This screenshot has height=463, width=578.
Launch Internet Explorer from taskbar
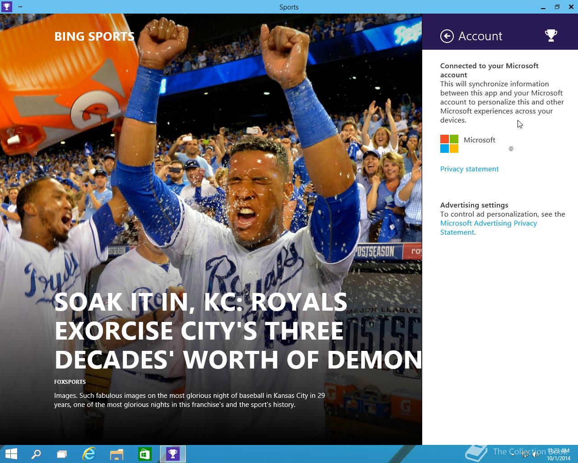[x=89, y=454]
